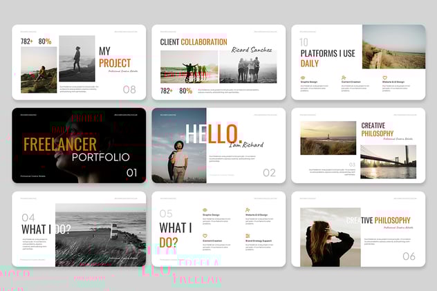Screen dimensions: 437x291
Task: Click the 80% figure on My Project slide
Action: coord(44,41)
